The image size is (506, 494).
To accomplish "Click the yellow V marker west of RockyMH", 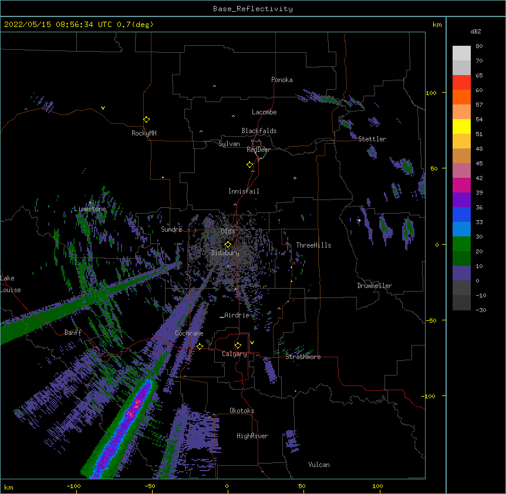I will (103, 108).
